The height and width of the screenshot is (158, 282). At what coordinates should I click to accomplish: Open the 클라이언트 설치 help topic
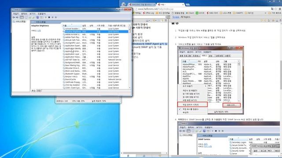point(141,41)
